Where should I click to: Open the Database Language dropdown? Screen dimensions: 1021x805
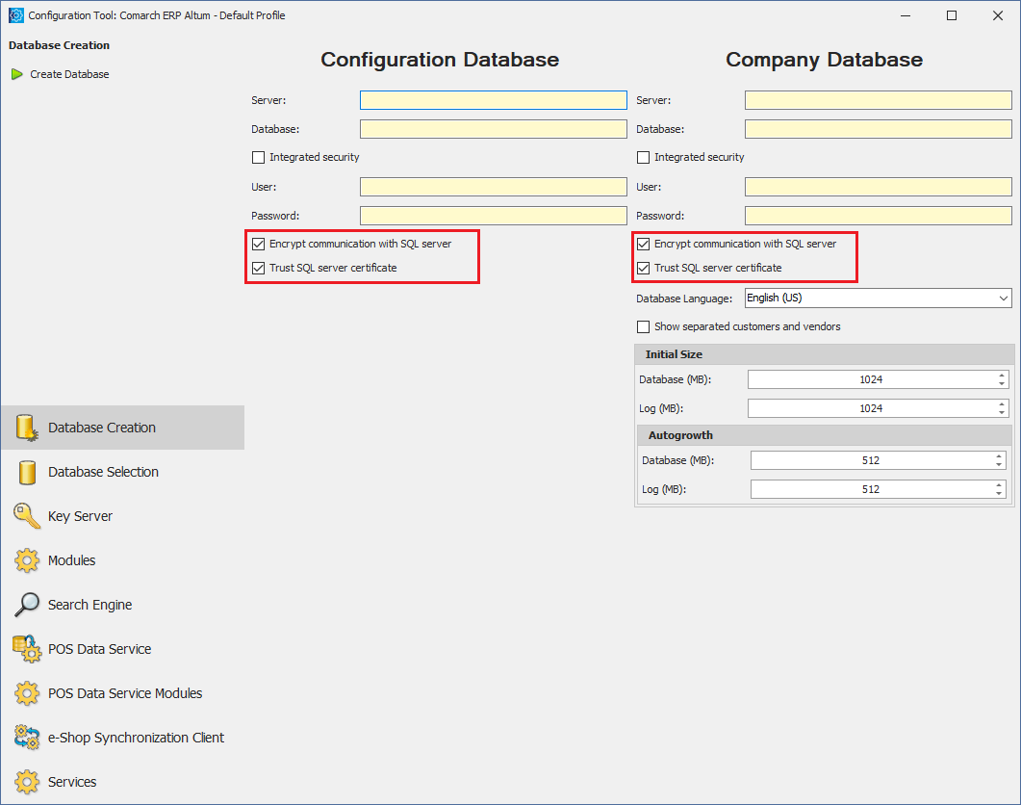pos(1003,298)
